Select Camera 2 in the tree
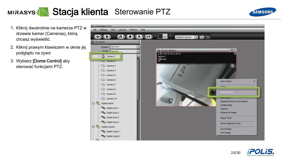Viewport: 281px width, 158px height. (111, 61)
